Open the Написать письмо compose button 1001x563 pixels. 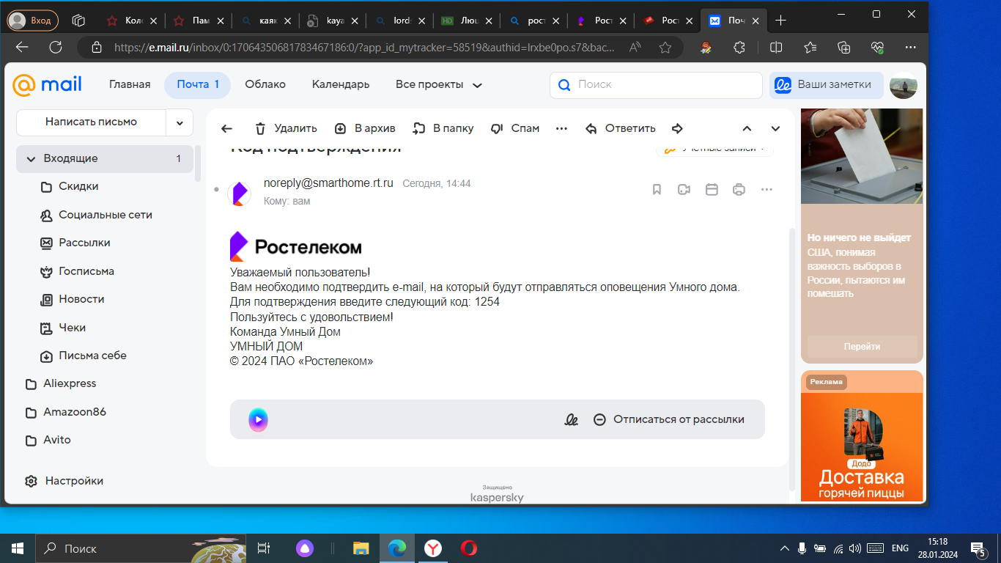[91, 122]
